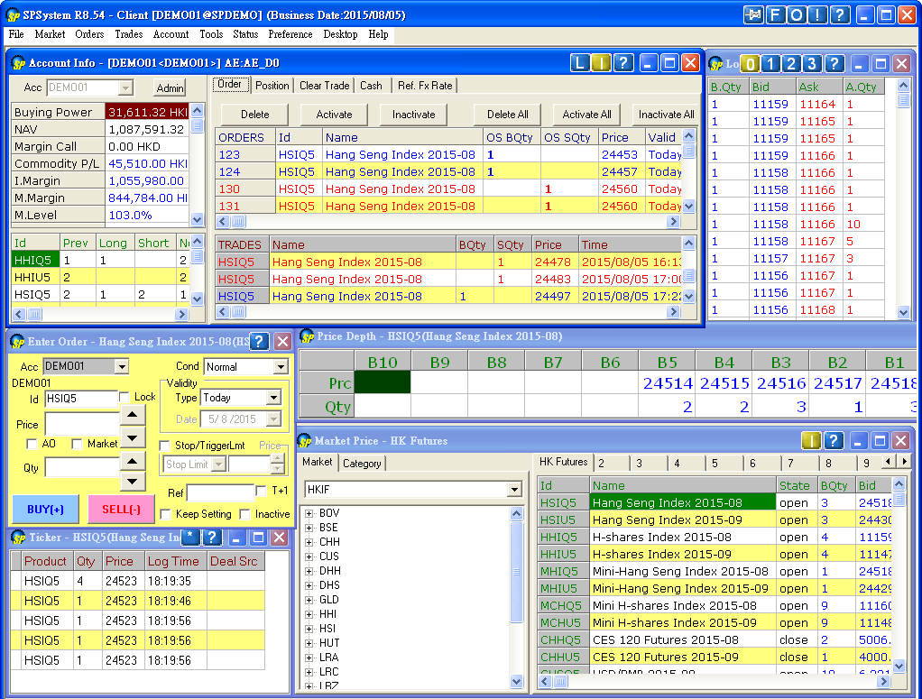Select order 130 row in ORDERS table

448,189
